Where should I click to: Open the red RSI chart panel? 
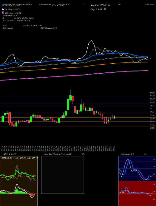(x=137, y=194)
